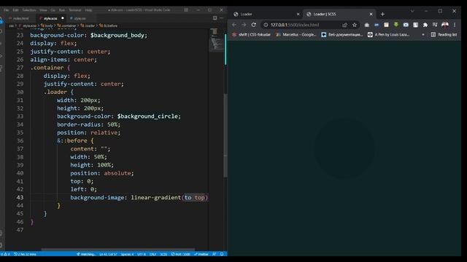Select .loader in the breadcrumb path

88,26
